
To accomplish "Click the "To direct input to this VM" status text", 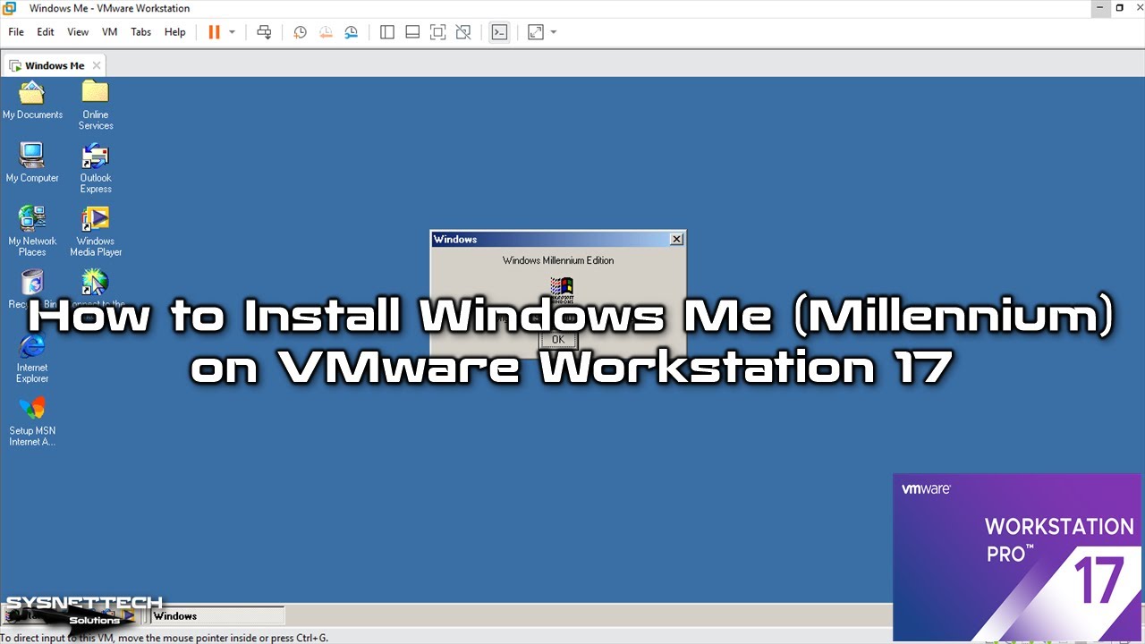I will coord(165,638).
